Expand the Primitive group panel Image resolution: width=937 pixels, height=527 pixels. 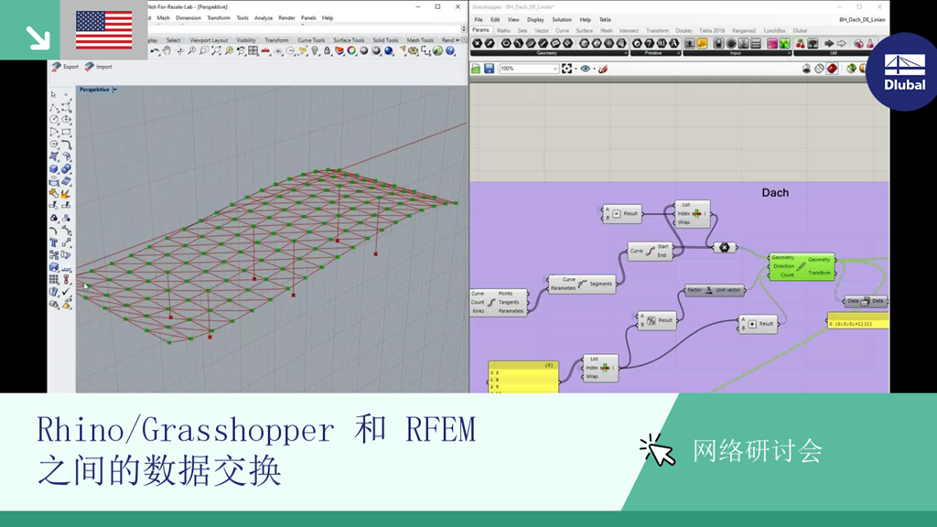678,53
